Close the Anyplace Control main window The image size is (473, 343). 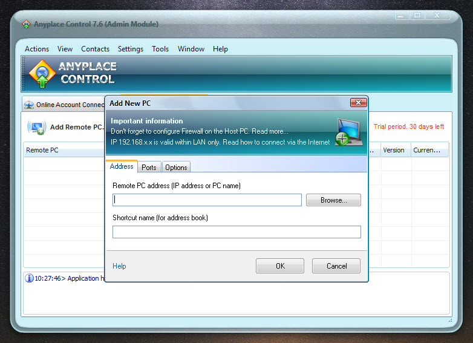click(437, 15)
